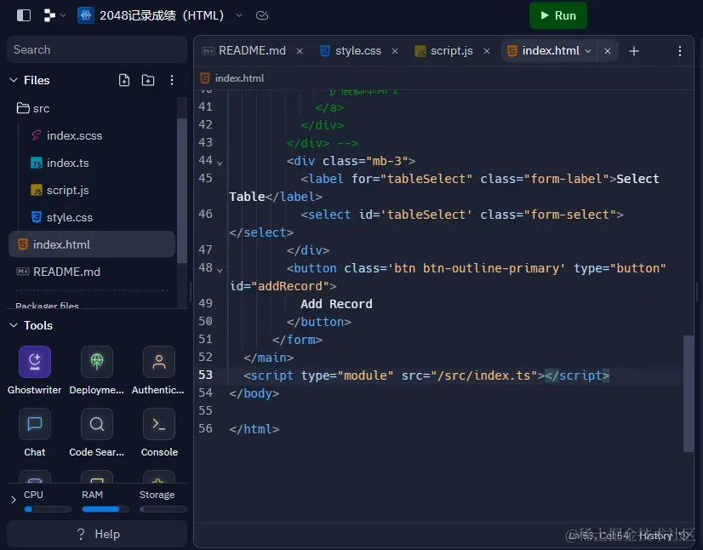The width and height of the screenshot is (703, 550).
Task: Click the </html> closing tag line
Action: (254, 429)
